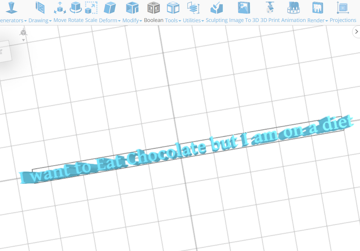Screen dimensions: 360x251
Task: Open the Utilities icon
Action: pyautogui.click(x=193, y=8)
